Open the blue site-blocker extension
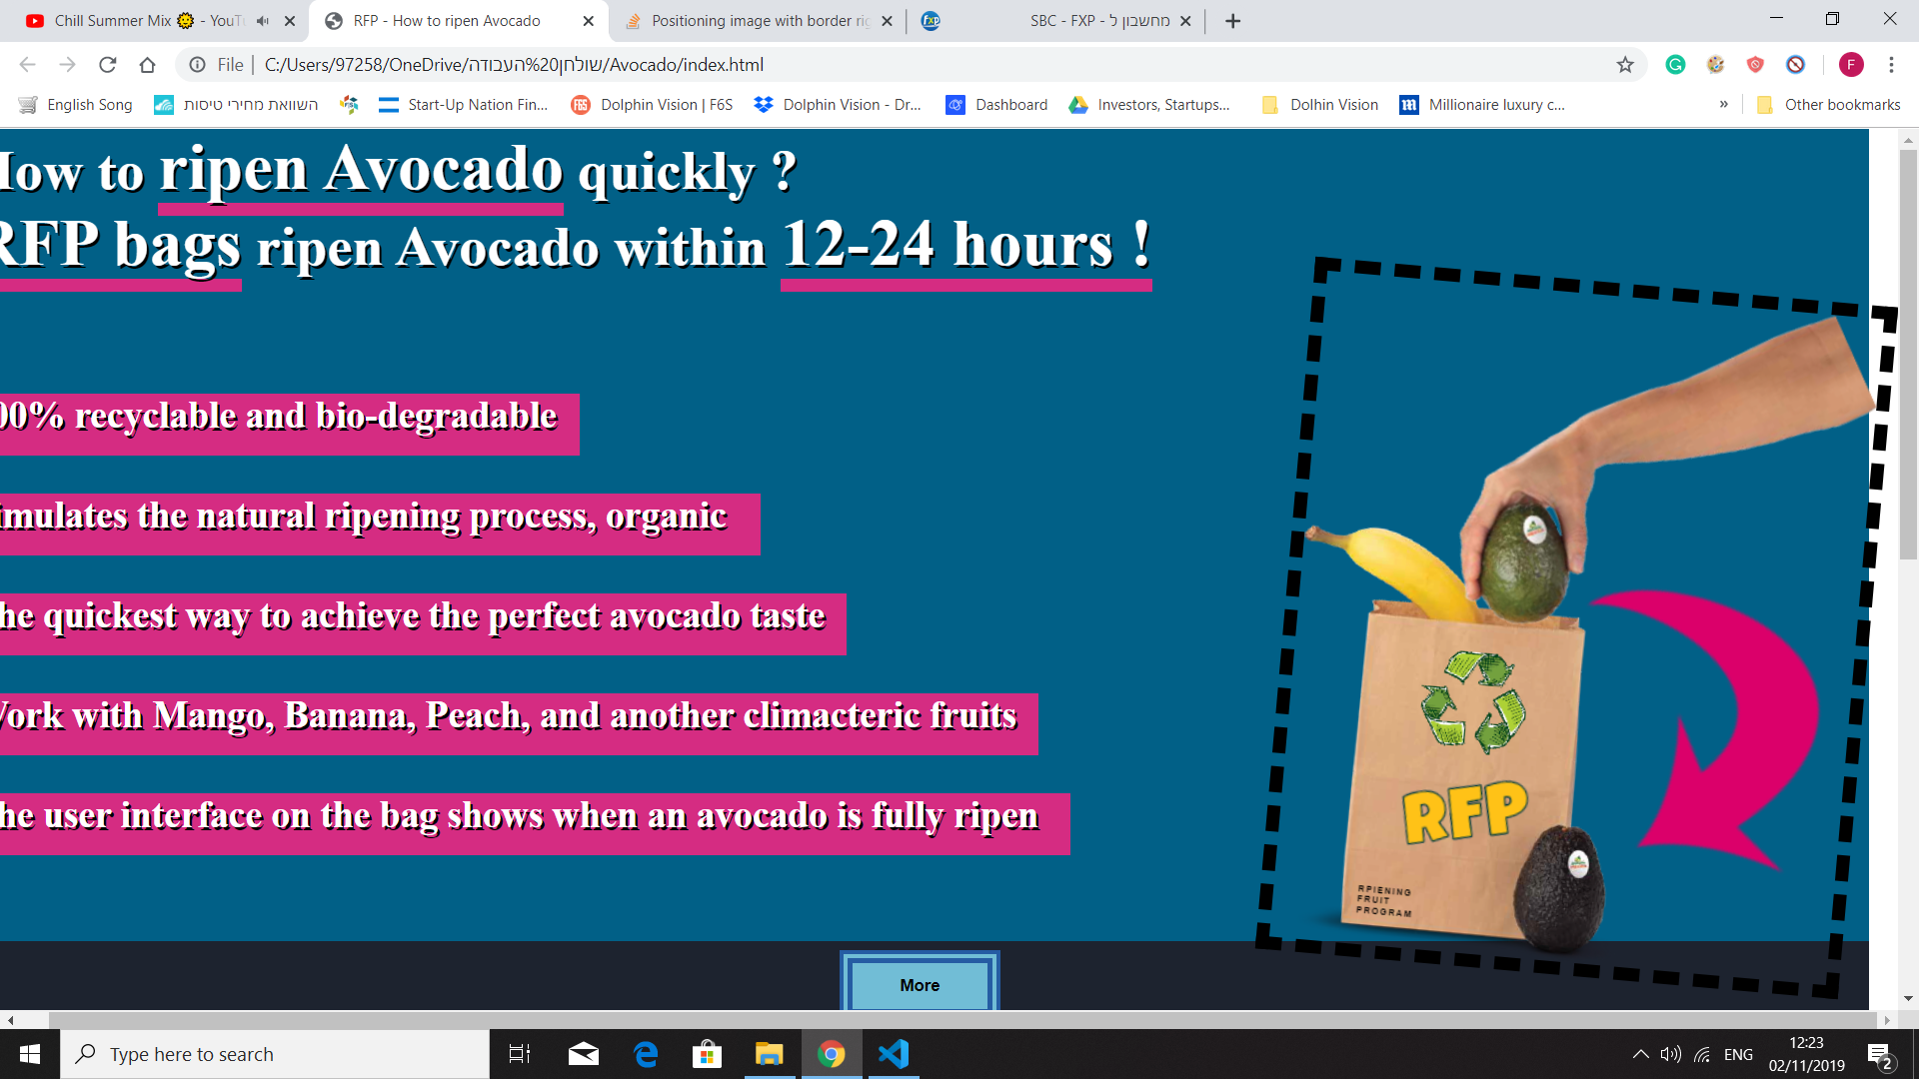 tap(1796, 64)
